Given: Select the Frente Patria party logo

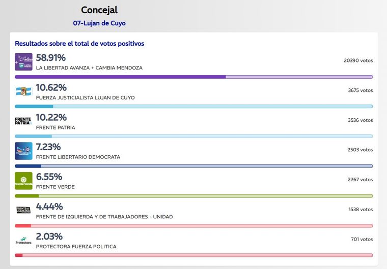Looking at the screenshot, I should pos(23,121).
